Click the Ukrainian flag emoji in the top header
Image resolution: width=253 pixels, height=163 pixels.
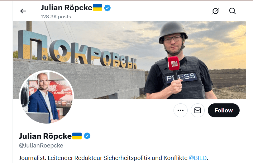pos(98,7)
